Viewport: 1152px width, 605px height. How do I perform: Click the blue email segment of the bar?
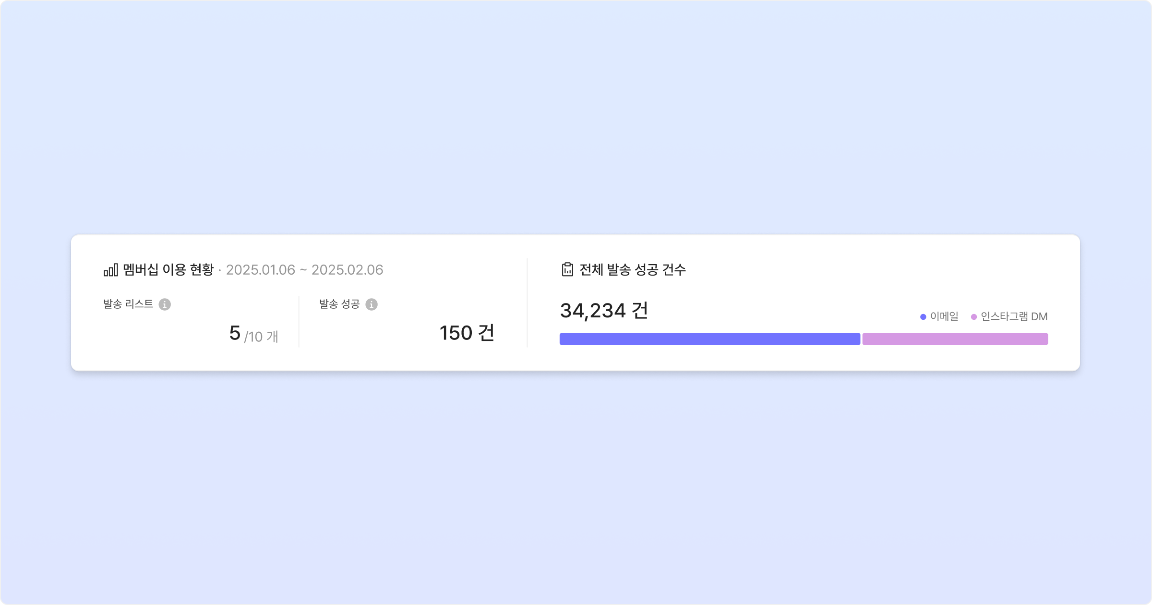pos(709,339)
